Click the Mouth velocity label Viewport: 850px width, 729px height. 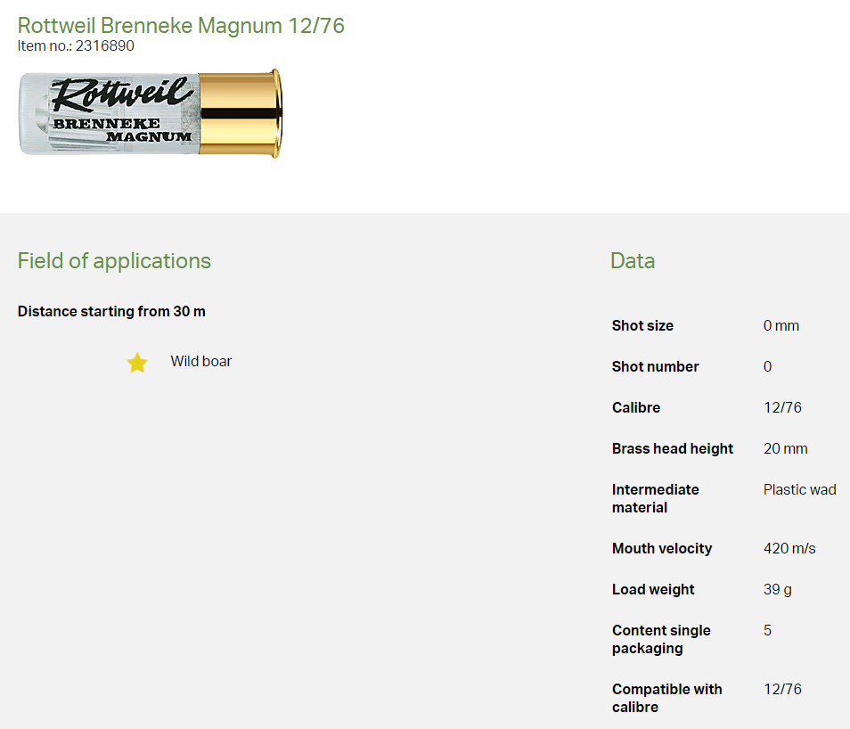[x=661, y=549]
